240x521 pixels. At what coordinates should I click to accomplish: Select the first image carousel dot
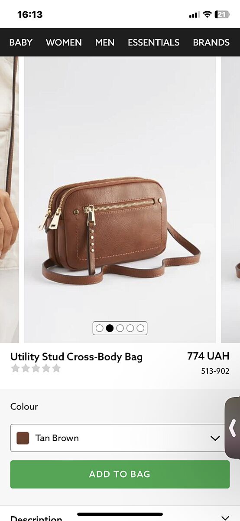click(x=100, y=328)
